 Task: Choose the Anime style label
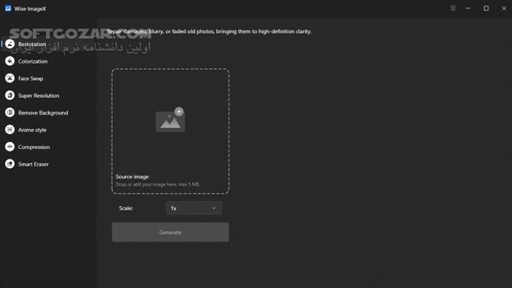tap(32, 130)
